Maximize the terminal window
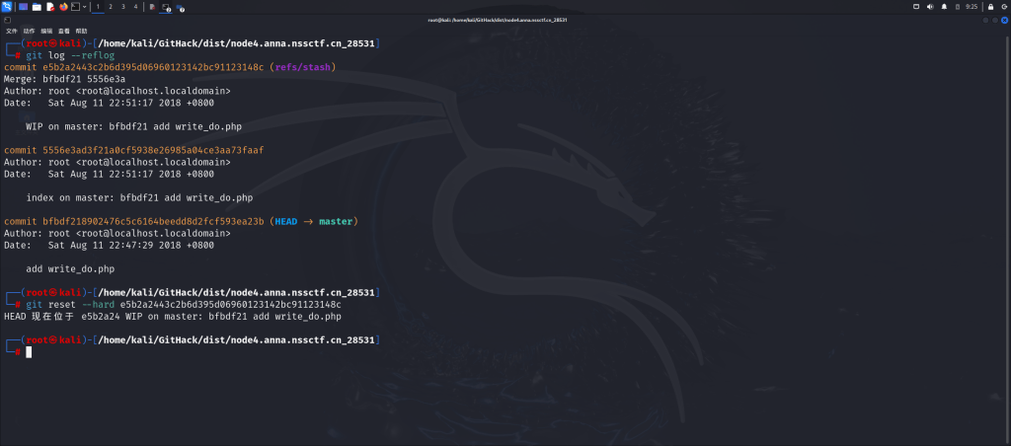Viewport: 1011px width, 446px height. [994, 20]
